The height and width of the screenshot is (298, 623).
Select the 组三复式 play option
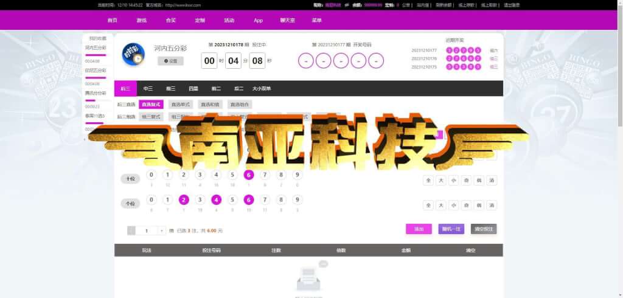[151, 117]
